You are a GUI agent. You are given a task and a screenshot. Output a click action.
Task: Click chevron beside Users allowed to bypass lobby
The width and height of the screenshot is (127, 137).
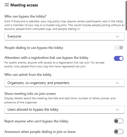(117, 110)
